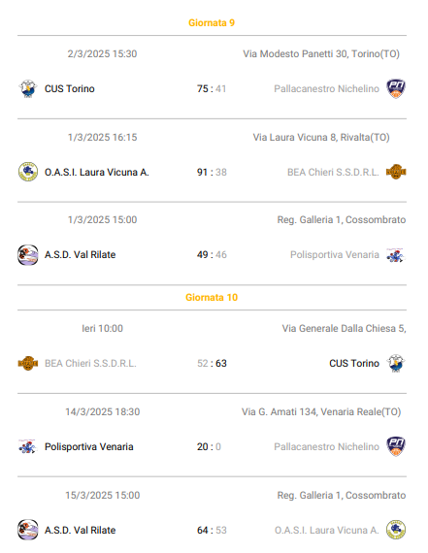Click O.A.S.I. Laura Vicuna logo in Giornata 10
The image size is (428, 553).
pos(396,530)
